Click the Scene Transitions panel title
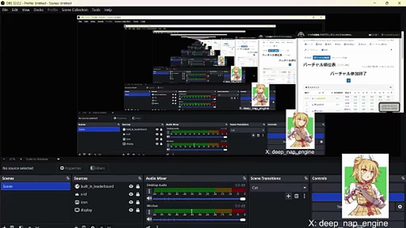This screenshot has width=406, height=228. tap(265, 178)
